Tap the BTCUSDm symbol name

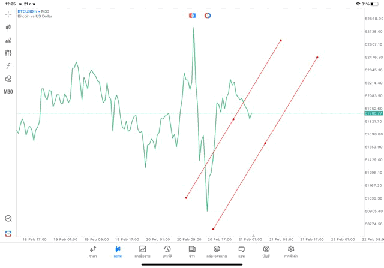point(28,11)
